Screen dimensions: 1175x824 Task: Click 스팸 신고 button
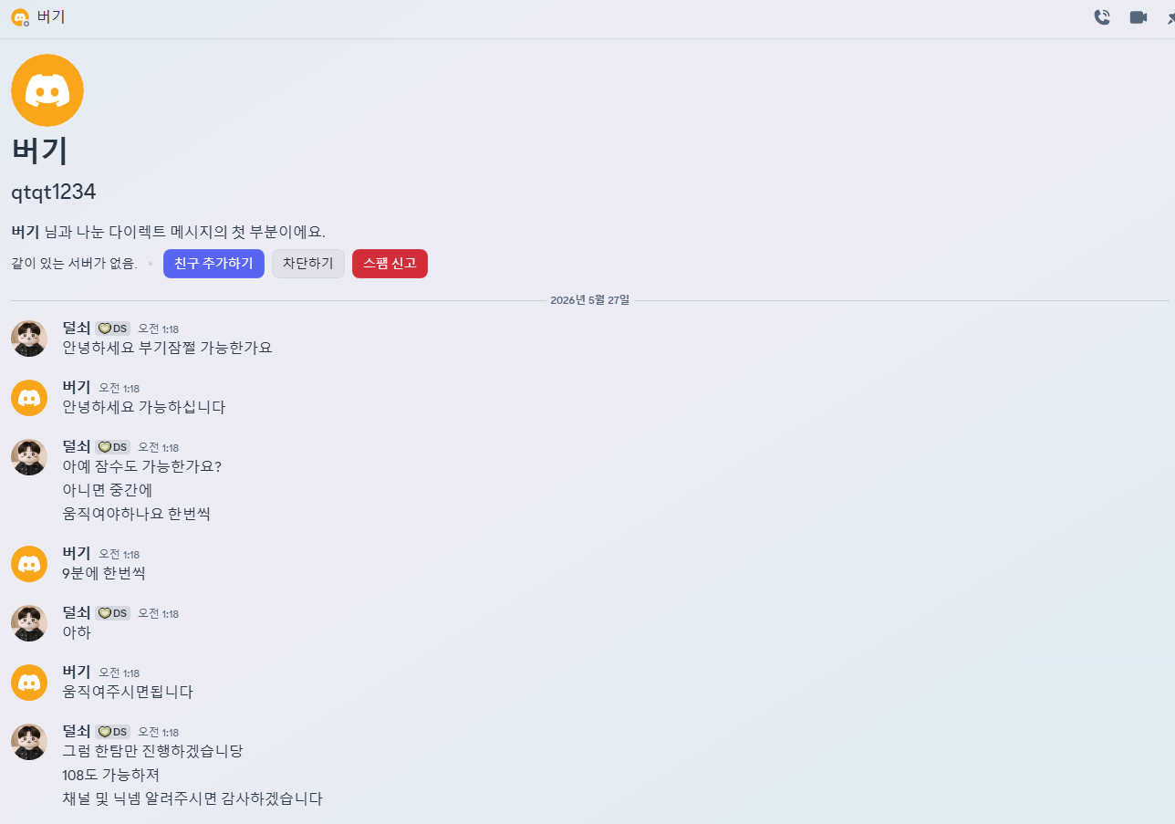coord(390,264)
